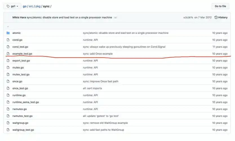Open the 'sync: improve Once fast path' commit
This screenshot has height=141, width=235.
coord(100,81)
